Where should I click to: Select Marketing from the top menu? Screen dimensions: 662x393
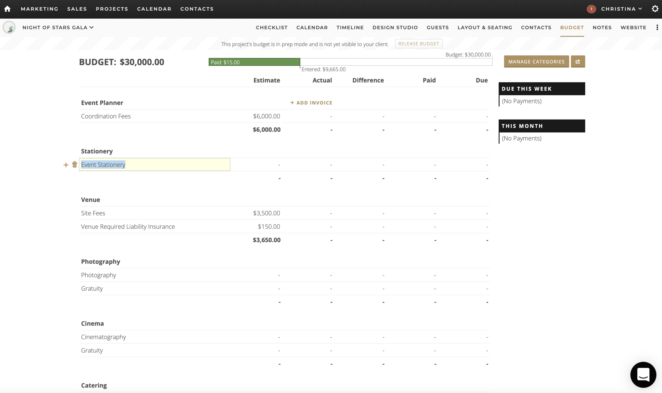point(40,9)
